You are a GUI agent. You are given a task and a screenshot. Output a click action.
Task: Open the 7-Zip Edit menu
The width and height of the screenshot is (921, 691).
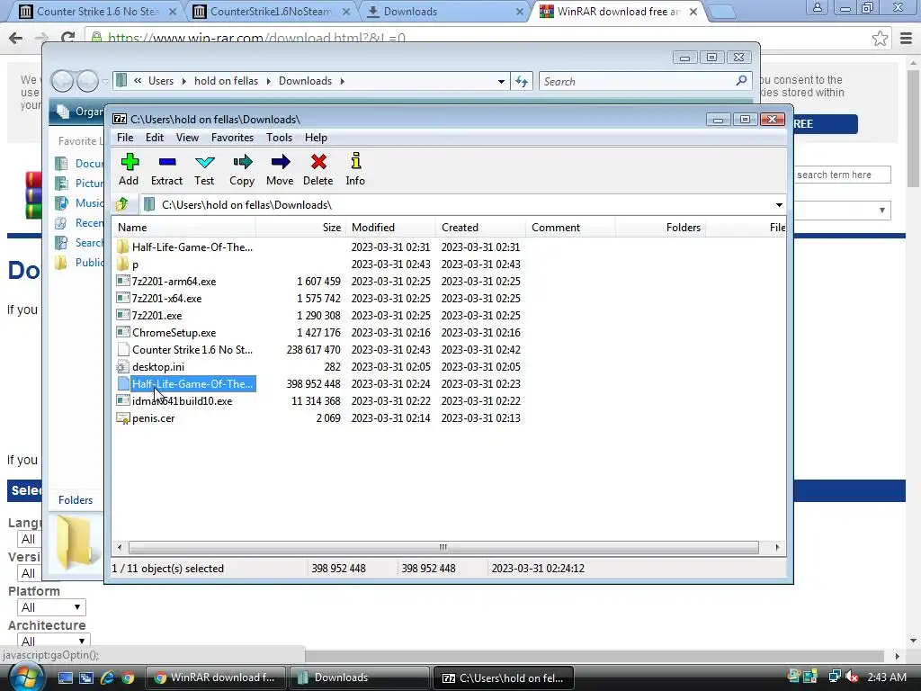(155, 138)
